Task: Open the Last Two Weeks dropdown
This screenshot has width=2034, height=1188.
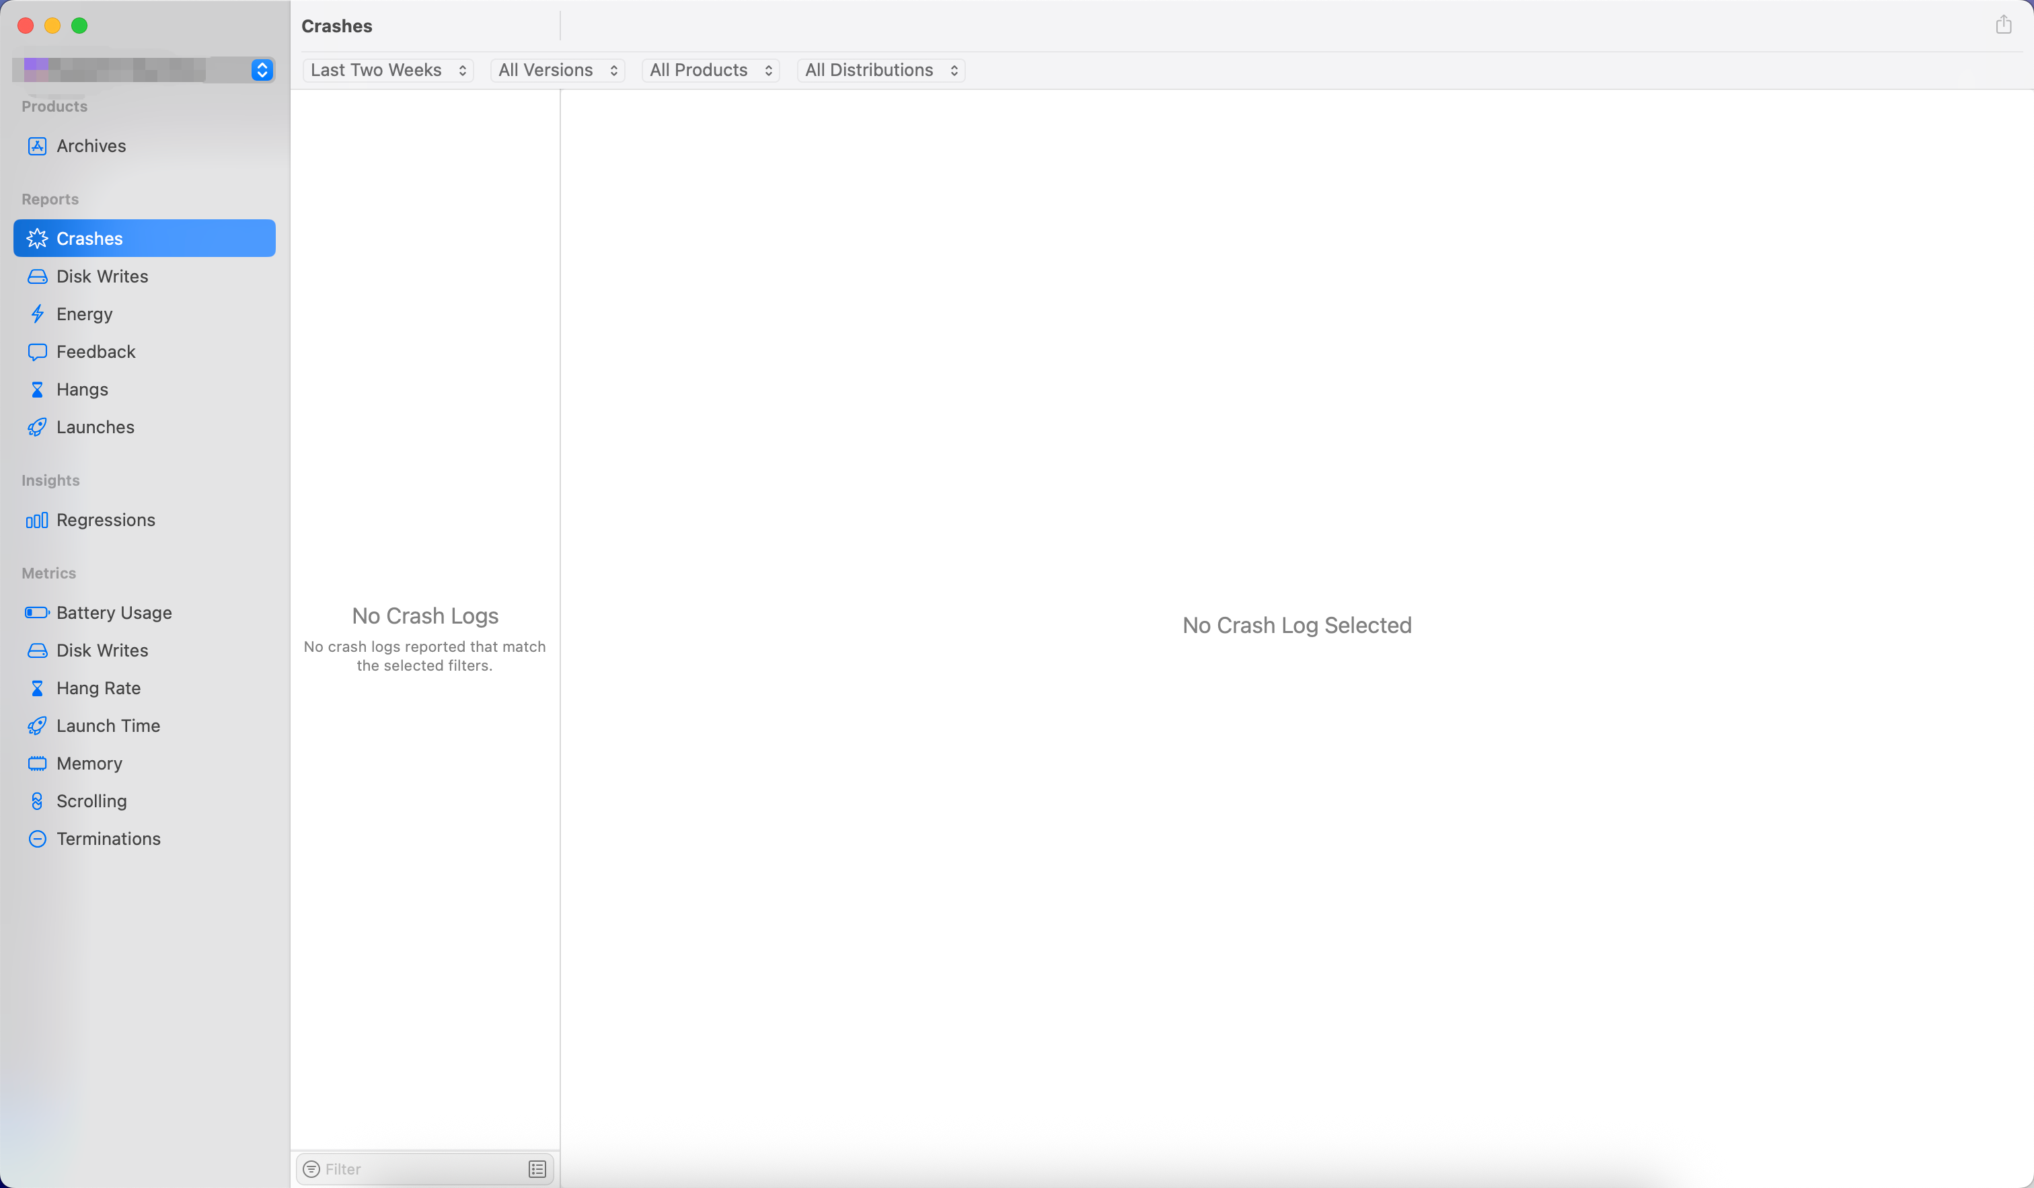Action: point(387,70)
